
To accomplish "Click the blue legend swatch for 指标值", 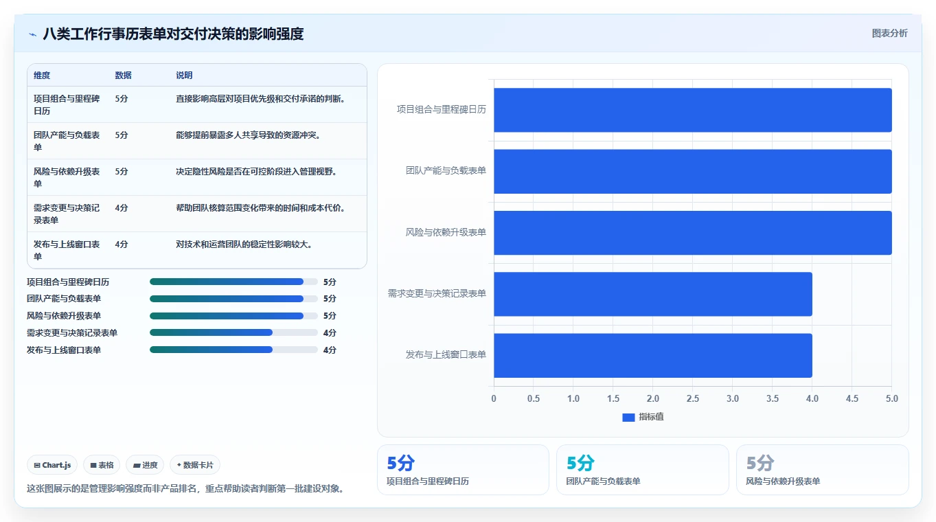I will 628,417.
